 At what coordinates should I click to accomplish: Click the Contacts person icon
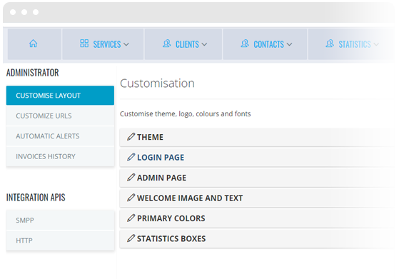(245, 44)
